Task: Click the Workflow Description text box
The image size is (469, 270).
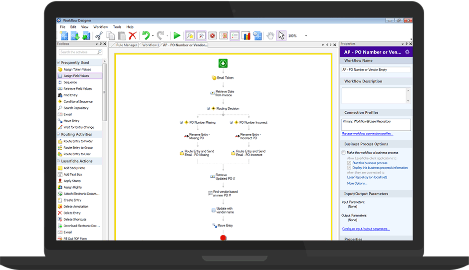Action: [x=374, y=95]
